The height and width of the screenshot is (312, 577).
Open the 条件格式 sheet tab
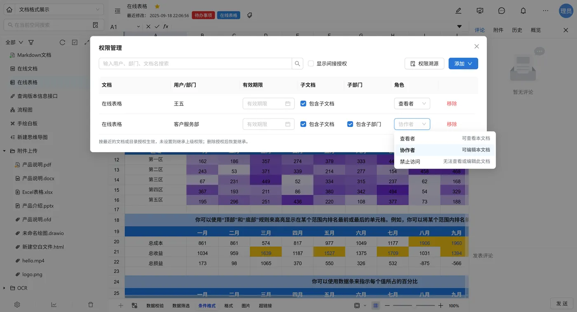207,306
